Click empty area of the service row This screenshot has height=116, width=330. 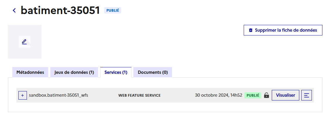coord(178,95)
